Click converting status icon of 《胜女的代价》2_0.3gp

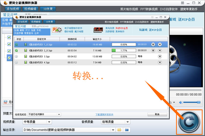[16, 50]
